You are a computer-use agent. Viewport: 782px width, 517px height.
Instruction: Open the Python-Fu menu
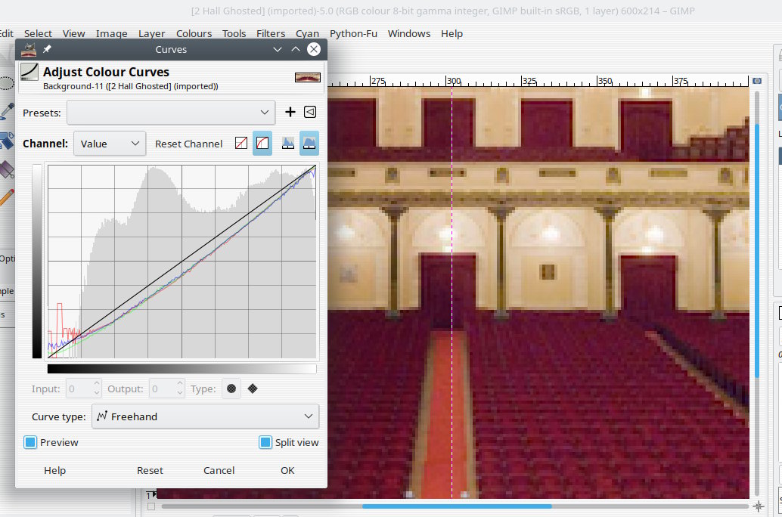click(353, 33)
